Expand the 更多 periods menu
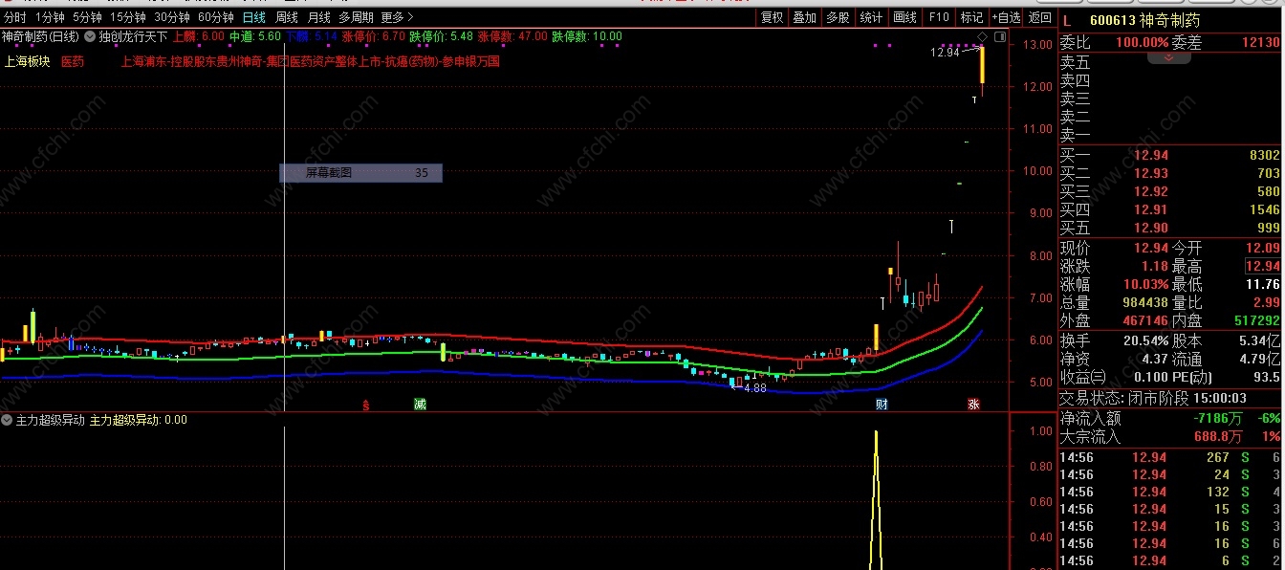 coord(398,17)
